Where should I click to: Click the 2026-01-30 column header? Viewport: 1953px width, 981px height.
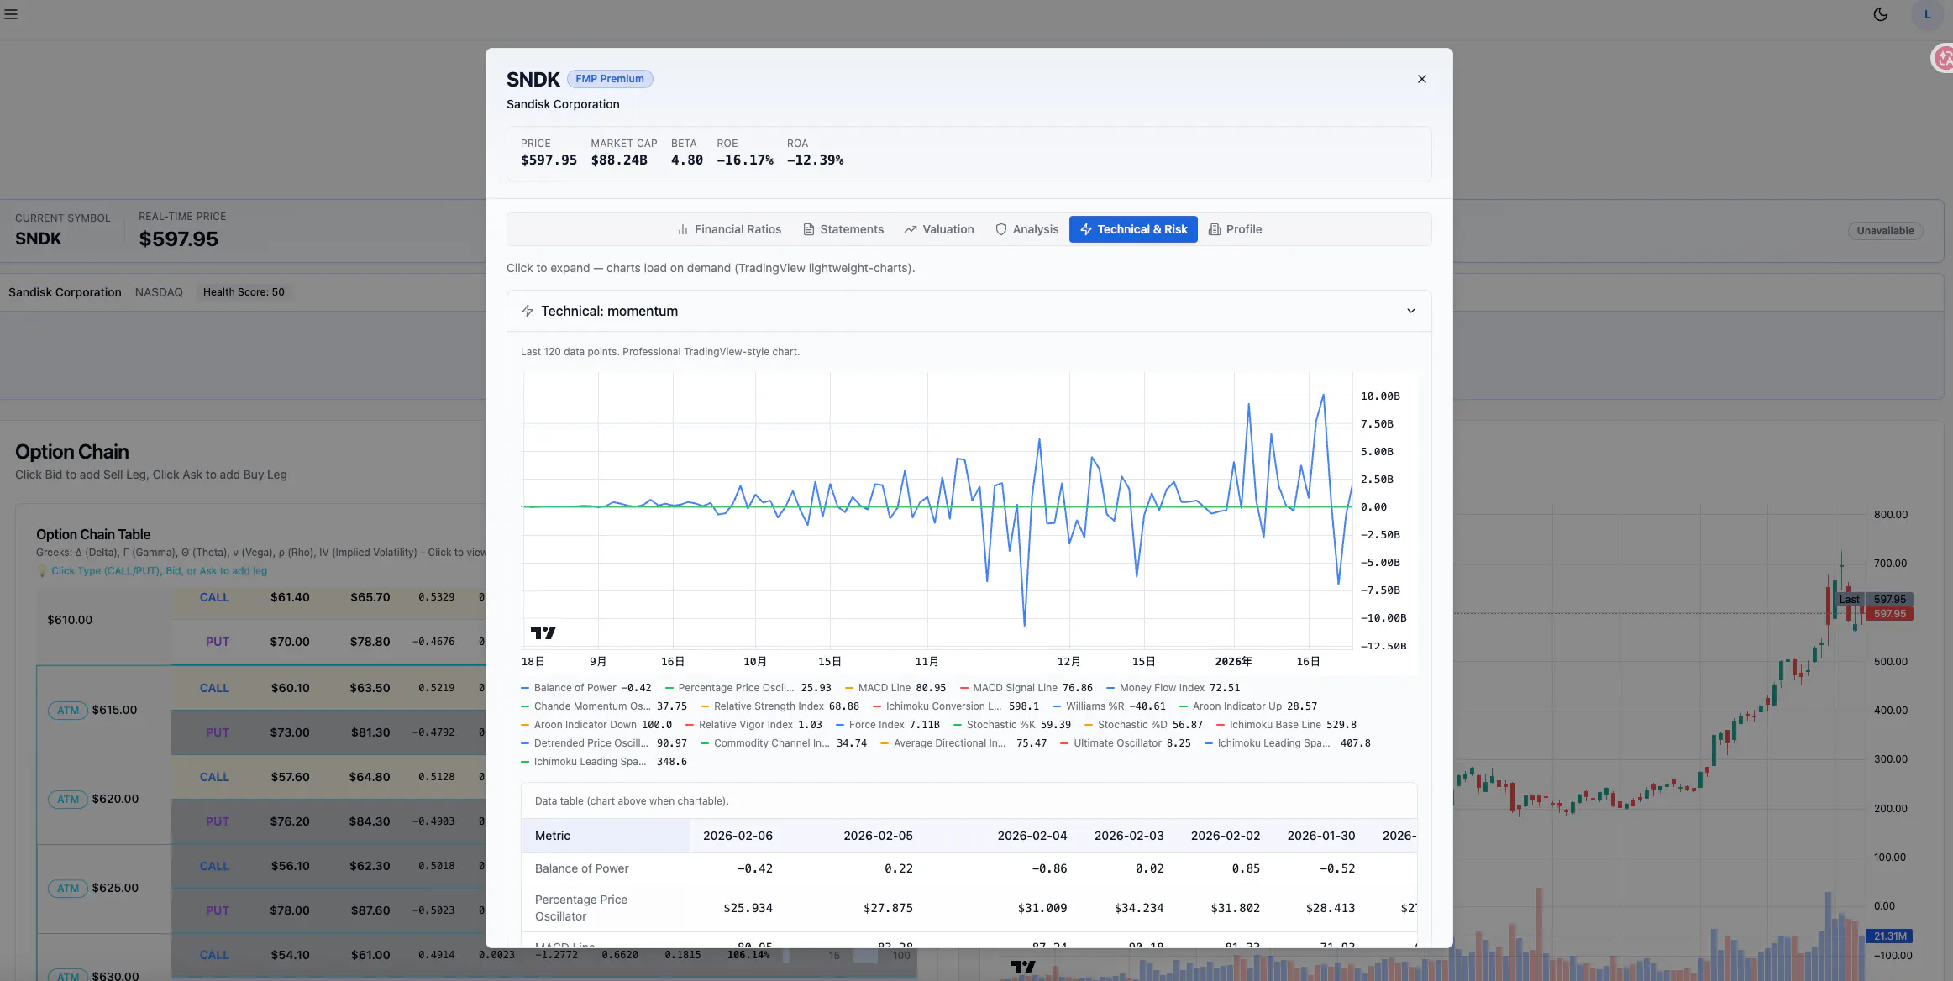pos(1320,836)
